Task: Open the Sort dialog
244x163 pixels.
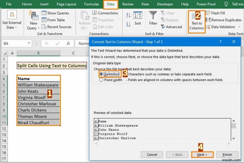Action: point(138,18)
